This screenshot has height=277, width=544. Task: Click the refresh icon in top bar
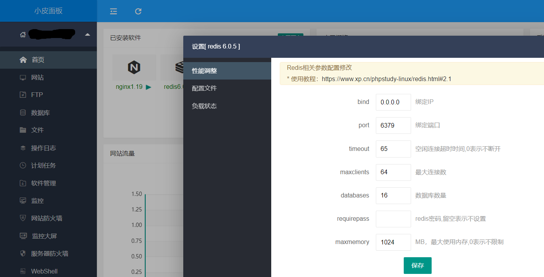pos(138,11)
